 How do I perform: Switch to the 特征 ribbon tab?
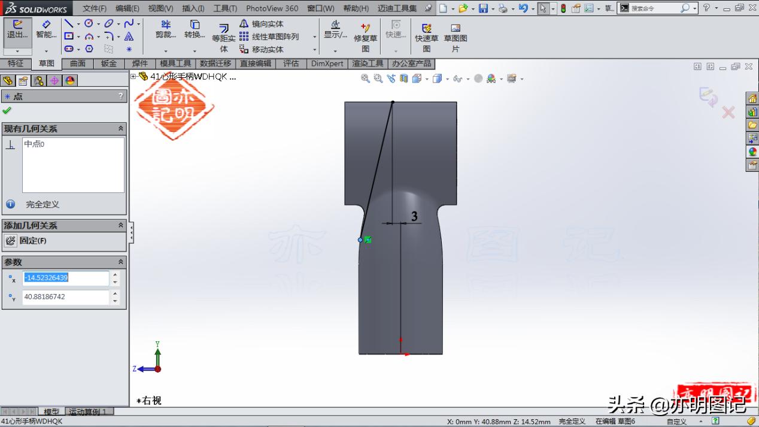[x=16, y=63]
